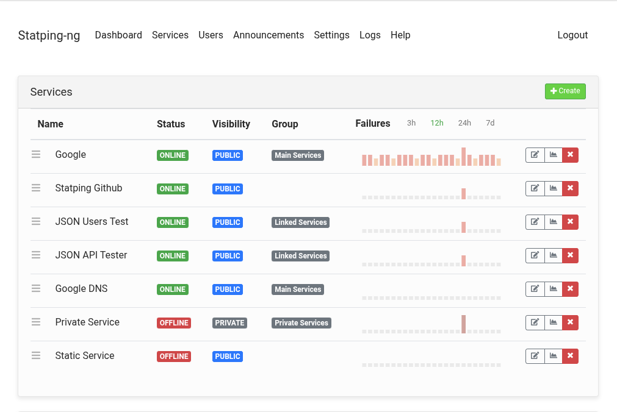This screenshot has height=412, width=617.
Task: Open edit icon for Static Service
Action: click(535, 356)
